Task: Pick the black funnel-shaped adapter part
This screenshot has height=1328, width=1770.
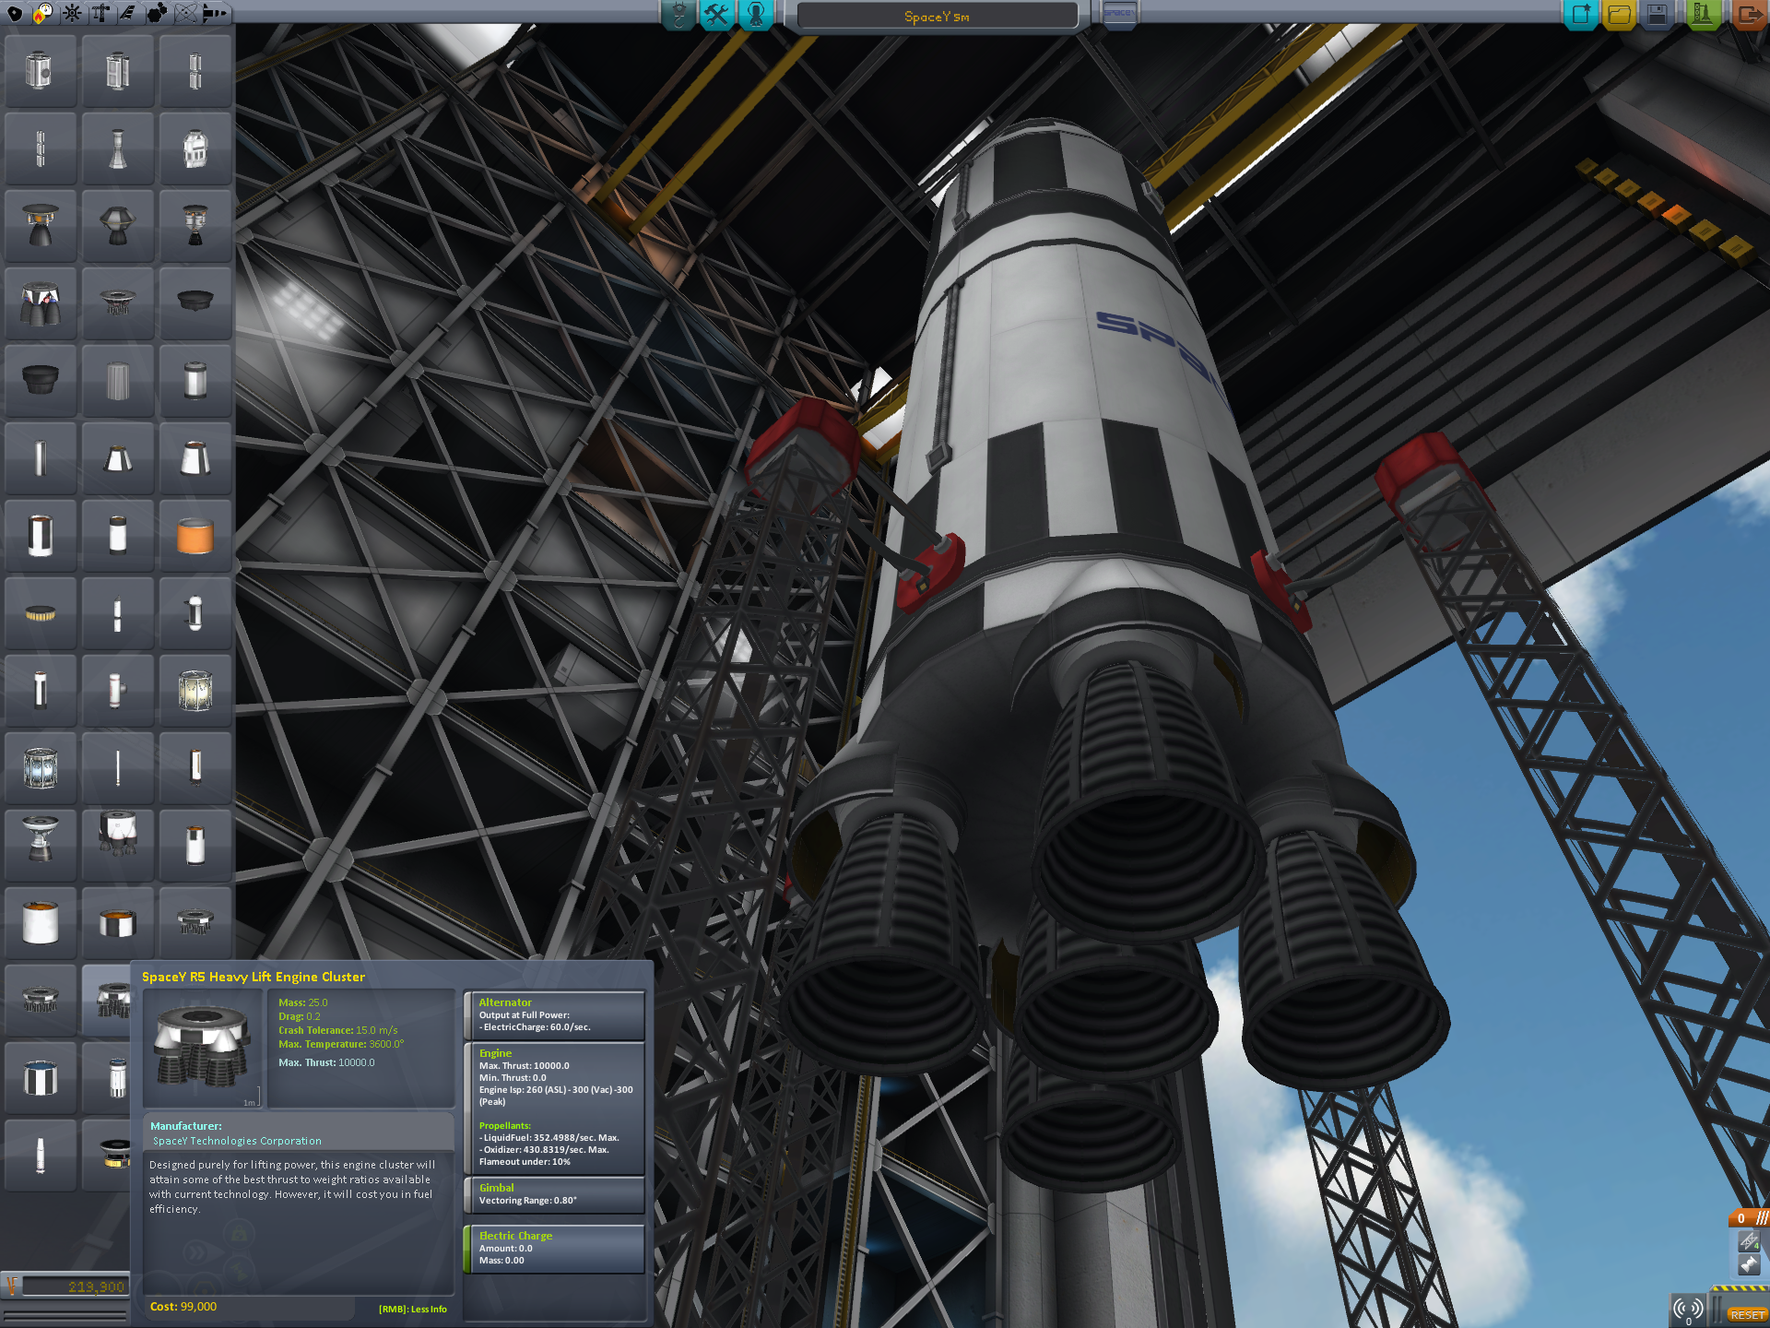Action: [40, 381]
